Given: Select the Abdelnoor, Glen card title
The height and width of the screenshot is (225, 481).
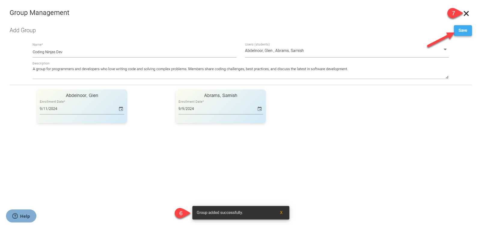Looking at the screenshot, I should click(x=82, y=96).
